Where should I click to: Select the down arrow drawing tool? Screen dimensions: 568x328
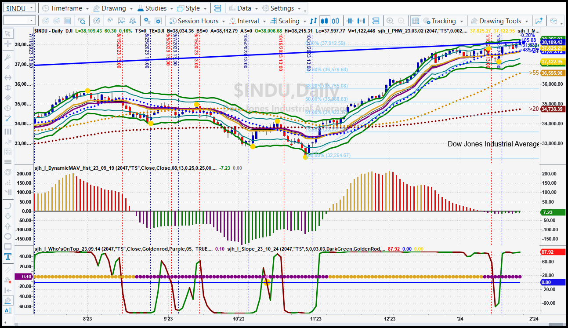7,216
